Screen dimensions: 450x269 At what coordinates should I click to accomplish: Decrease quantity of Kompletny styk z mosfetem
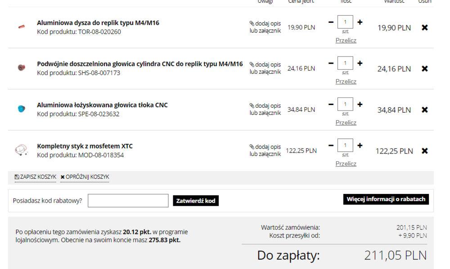331,146
